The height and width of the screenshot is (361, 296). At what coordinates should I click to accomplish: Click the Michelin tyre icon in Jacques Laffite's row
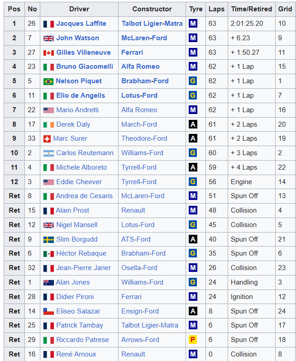pos(193,24)
